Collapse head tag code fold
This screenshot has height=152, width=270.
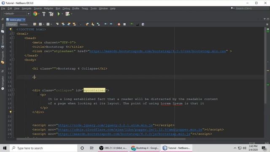[13, 38]
